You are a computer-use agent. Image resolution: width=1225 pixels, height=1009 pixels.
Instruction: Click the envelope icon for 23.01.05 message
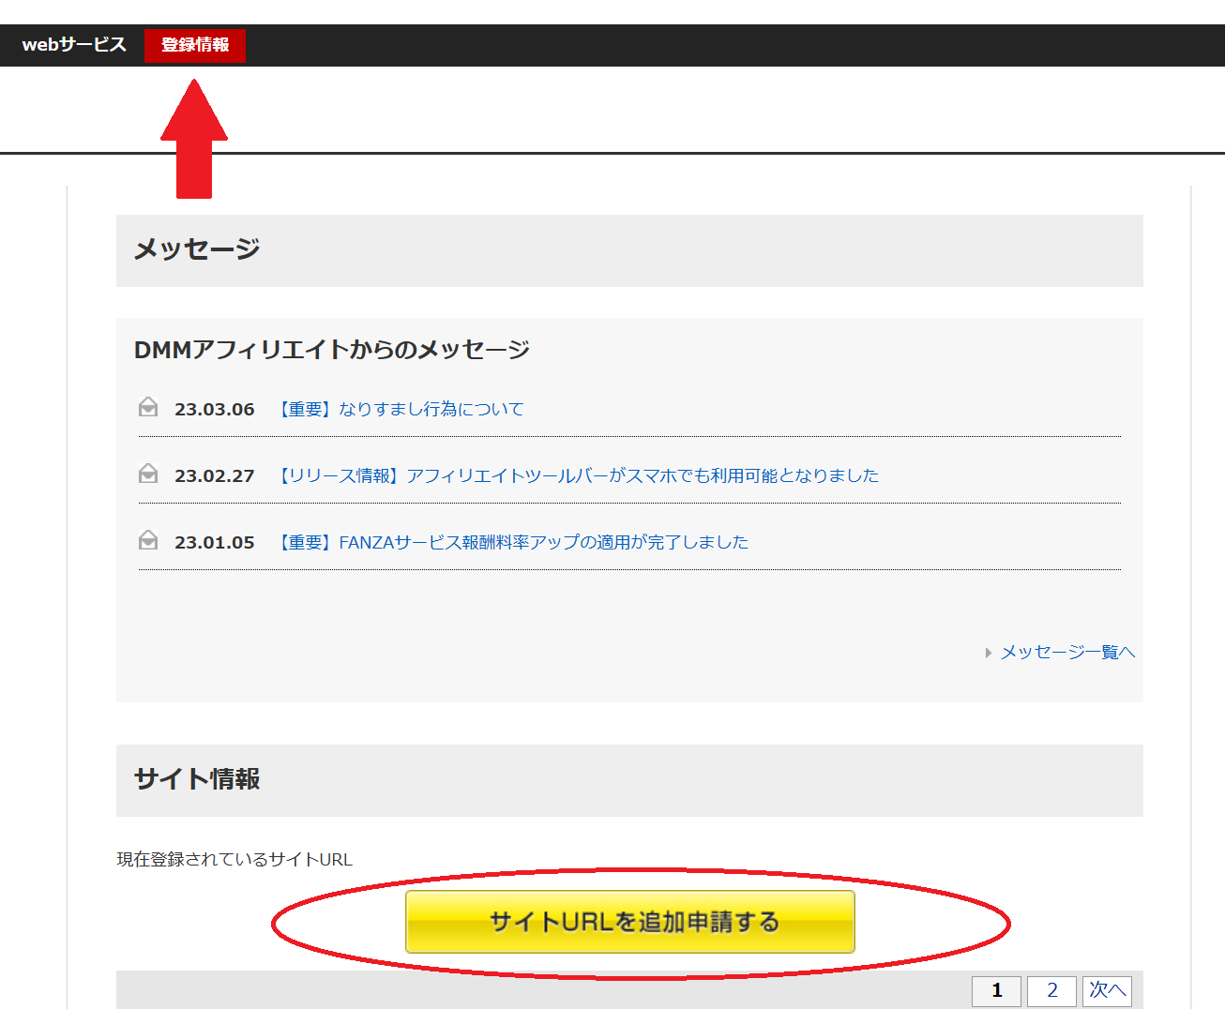point(148,540)
